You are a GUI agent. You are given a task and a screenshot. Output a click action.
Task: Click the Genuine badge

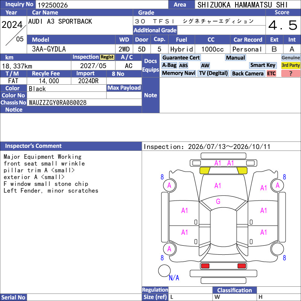click(290, 58)
